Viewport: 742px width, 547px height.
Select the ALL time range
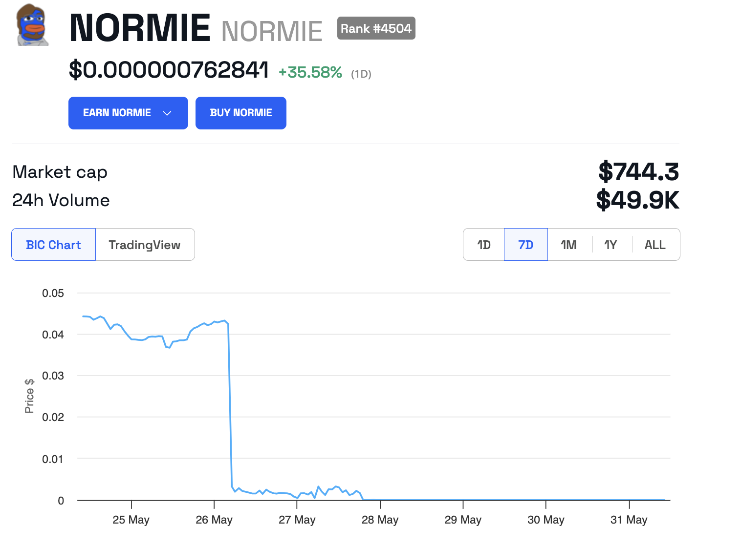tap(655, 245)
